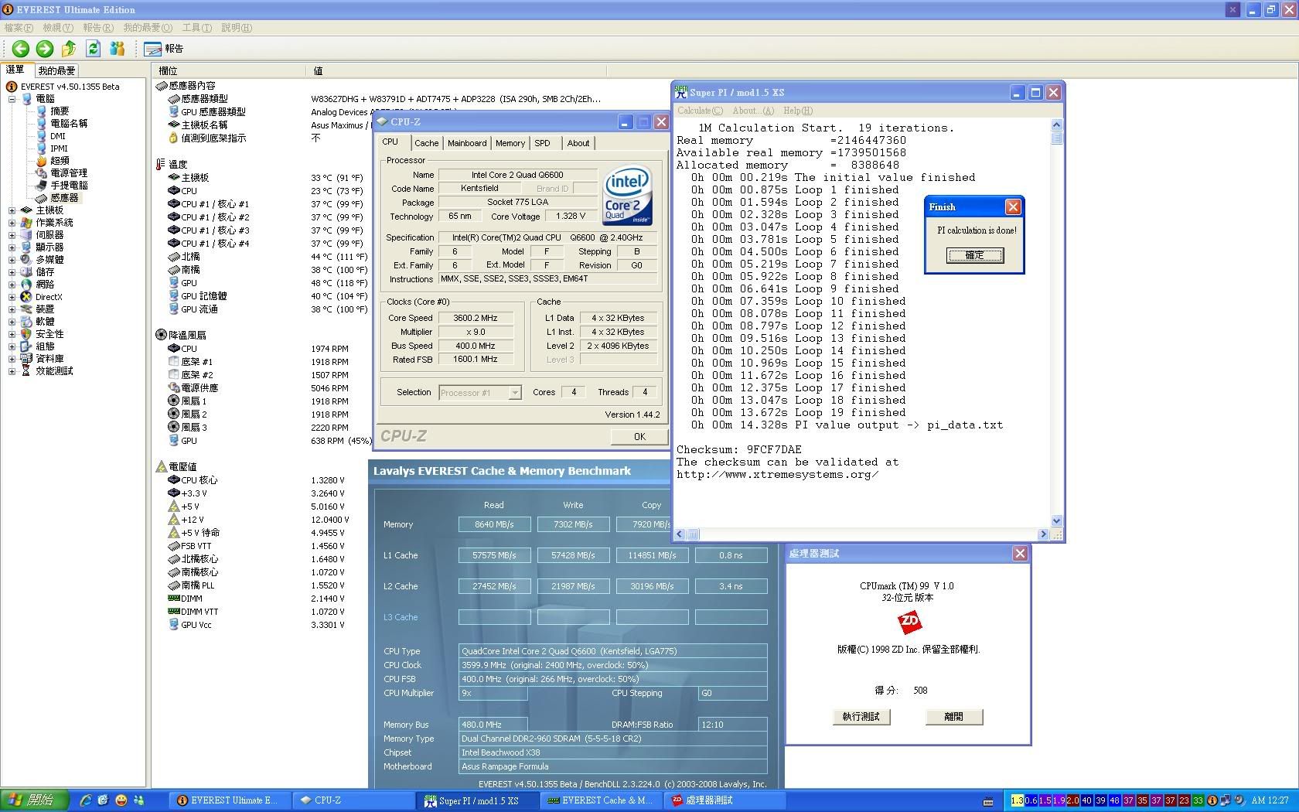Select the 感應器 sensor tree item
Viewport: 1299px width, 812px height.
tap(64, 198)
